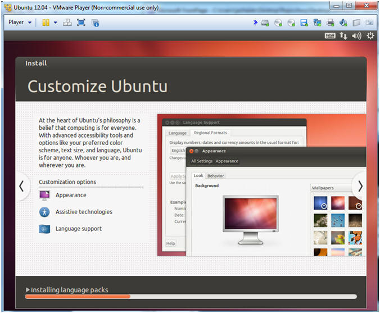Click the Customization options heading
The height and width of the screenshot is (313, 380).
pos(67,182)
